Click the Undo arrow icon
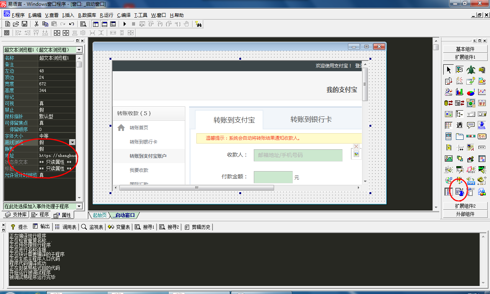 pos(72,24)
